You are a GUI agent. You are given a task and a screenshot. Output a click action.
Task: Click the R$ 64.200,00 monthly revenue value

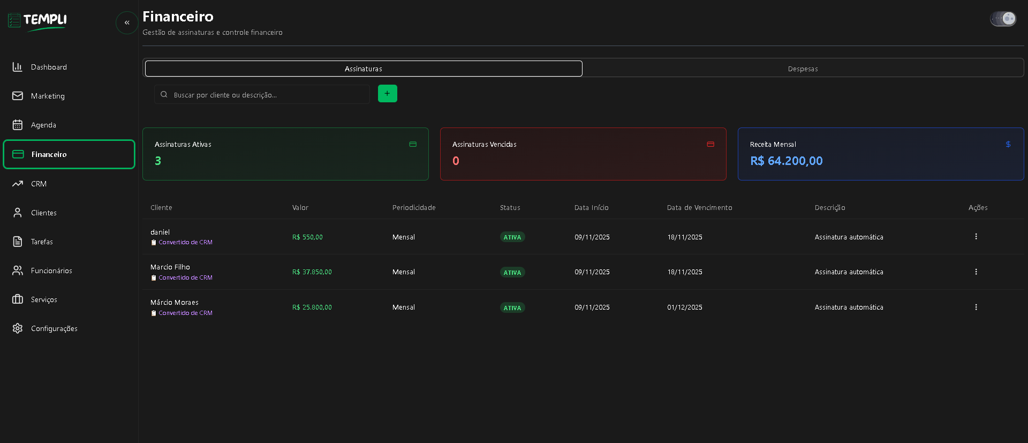787,161
